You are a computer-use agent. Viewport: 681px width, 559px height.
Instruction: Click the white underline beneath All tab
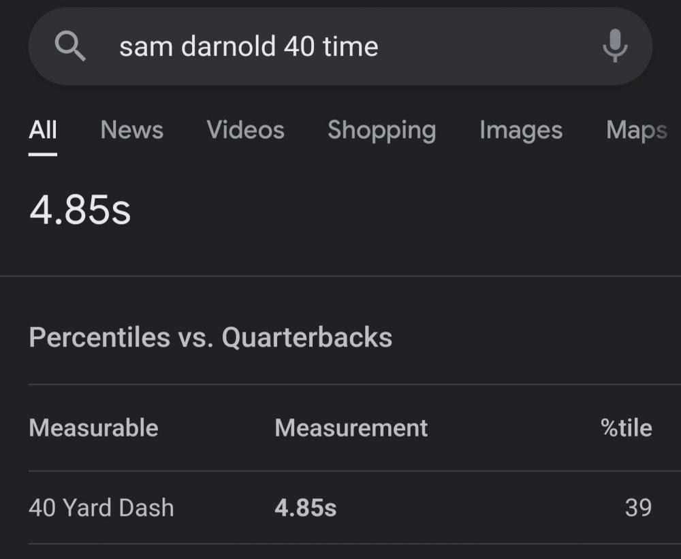[x=43, y=154]
